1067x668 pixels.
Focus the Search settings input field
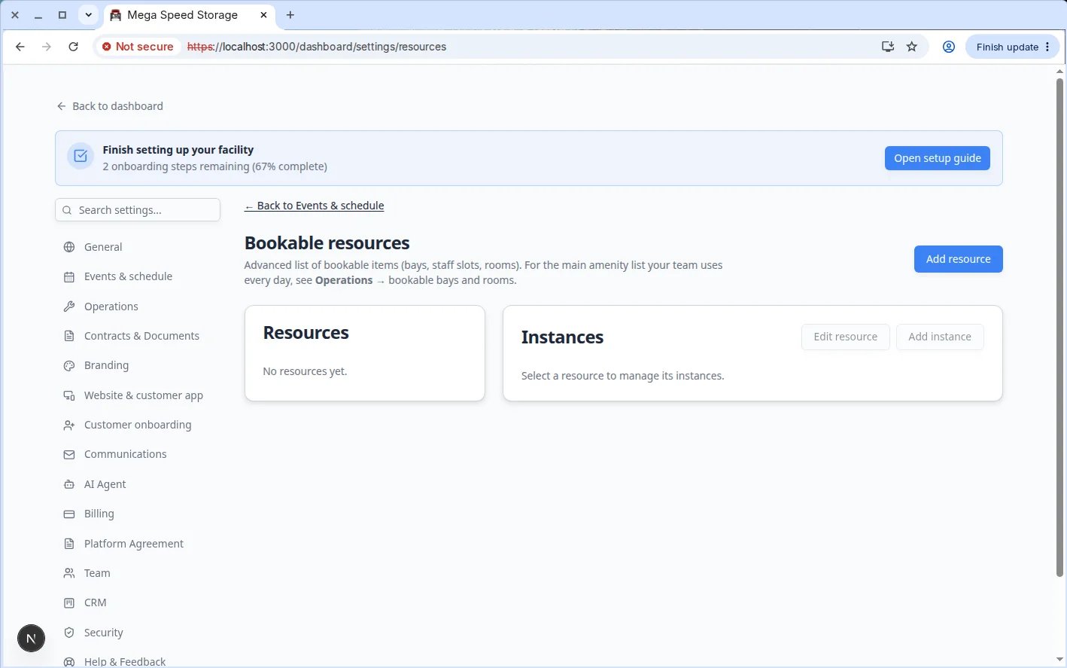click(138, 210)
